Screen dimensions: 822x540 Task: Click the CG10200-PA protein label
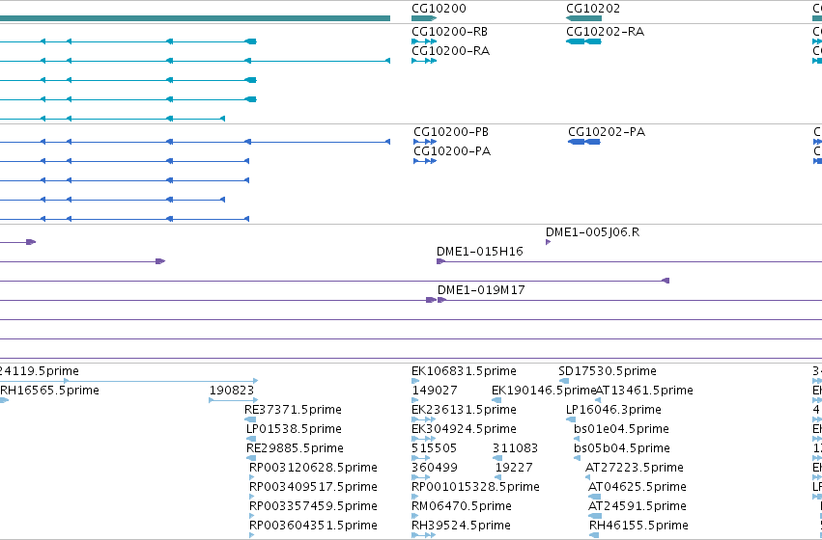coord(452,151)
